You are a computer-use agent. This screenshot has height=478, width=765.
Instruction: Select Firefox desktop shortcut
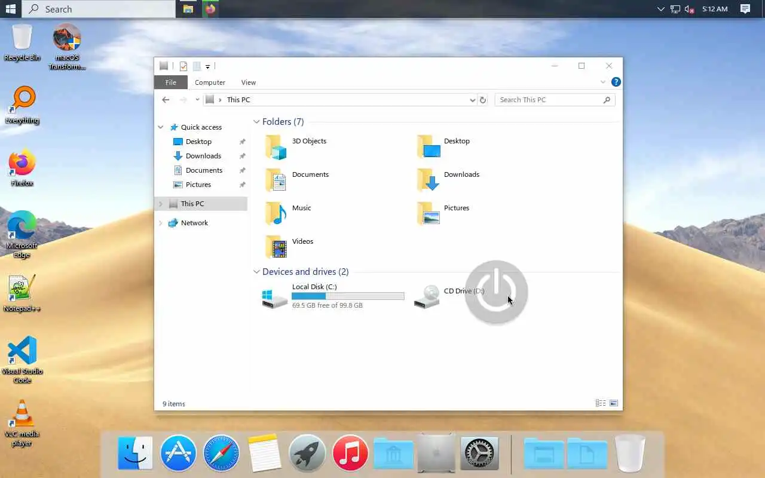pos(22,168)
